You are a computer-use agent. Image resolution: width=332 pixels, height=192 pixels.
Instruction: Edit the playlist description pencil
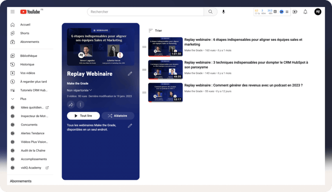[130, 126]
